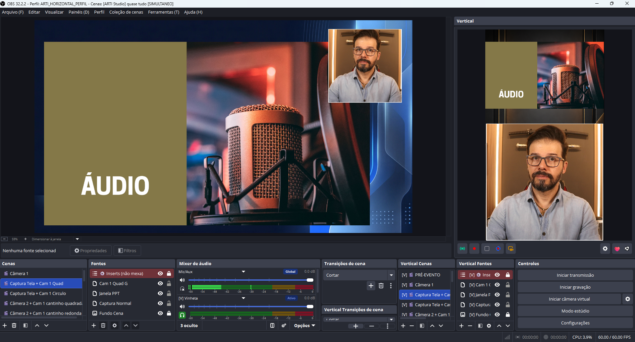The height and width of the screenshot is (342, 635).
Task: Open the Coleção de cenas menu
Action: 126,12
